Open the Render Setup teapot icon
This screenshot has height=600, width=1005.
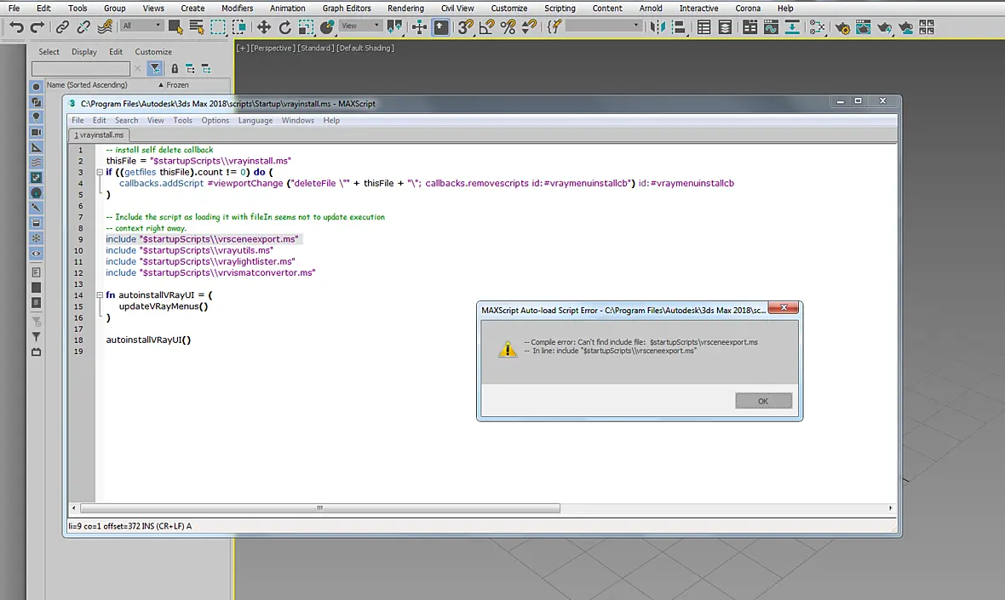[842, 27]
